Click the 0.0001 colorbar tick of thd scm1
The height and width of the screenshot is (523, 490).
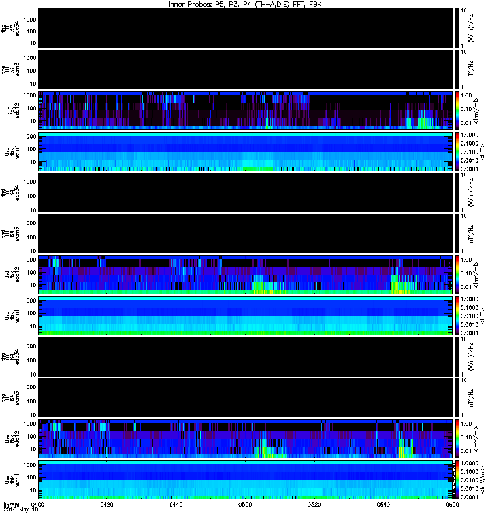pyautogui.click(x=470, y=333)
